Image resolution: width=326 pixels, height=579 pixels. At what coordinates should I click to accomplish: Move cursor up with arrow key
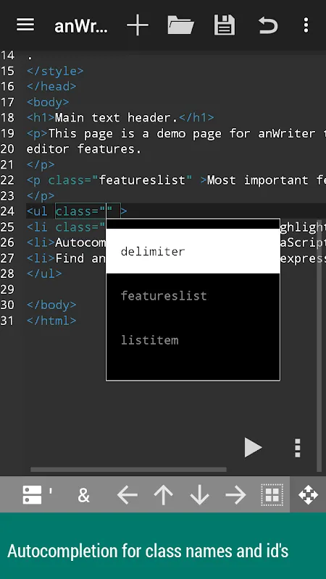pyautogui.click(x=163, y=495)
